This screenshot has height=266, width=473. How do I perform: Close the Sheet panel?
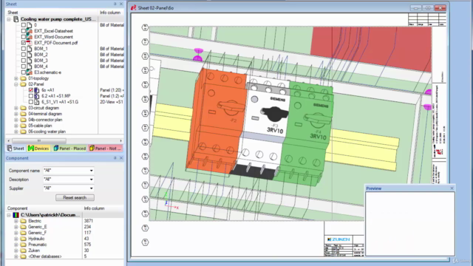coord(121,4)
